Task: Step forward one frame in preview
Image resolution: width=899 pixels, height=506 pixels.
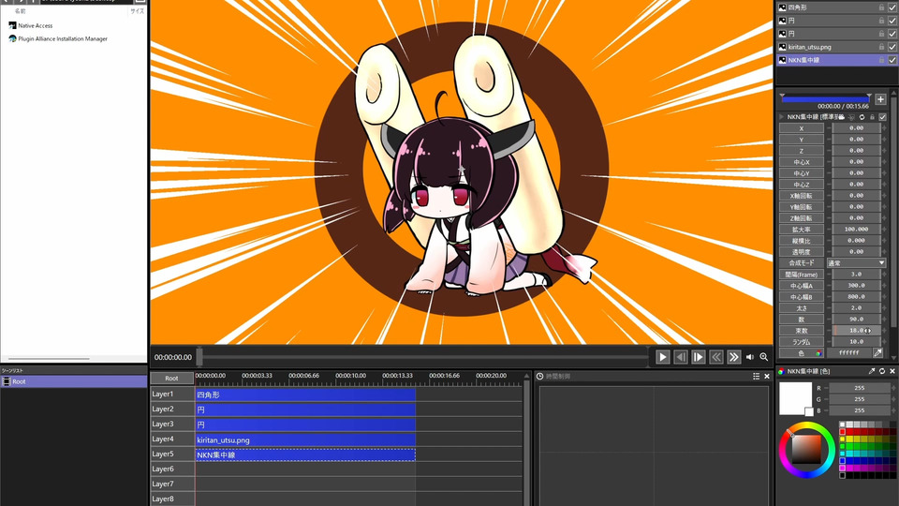Action: (699, 357)
